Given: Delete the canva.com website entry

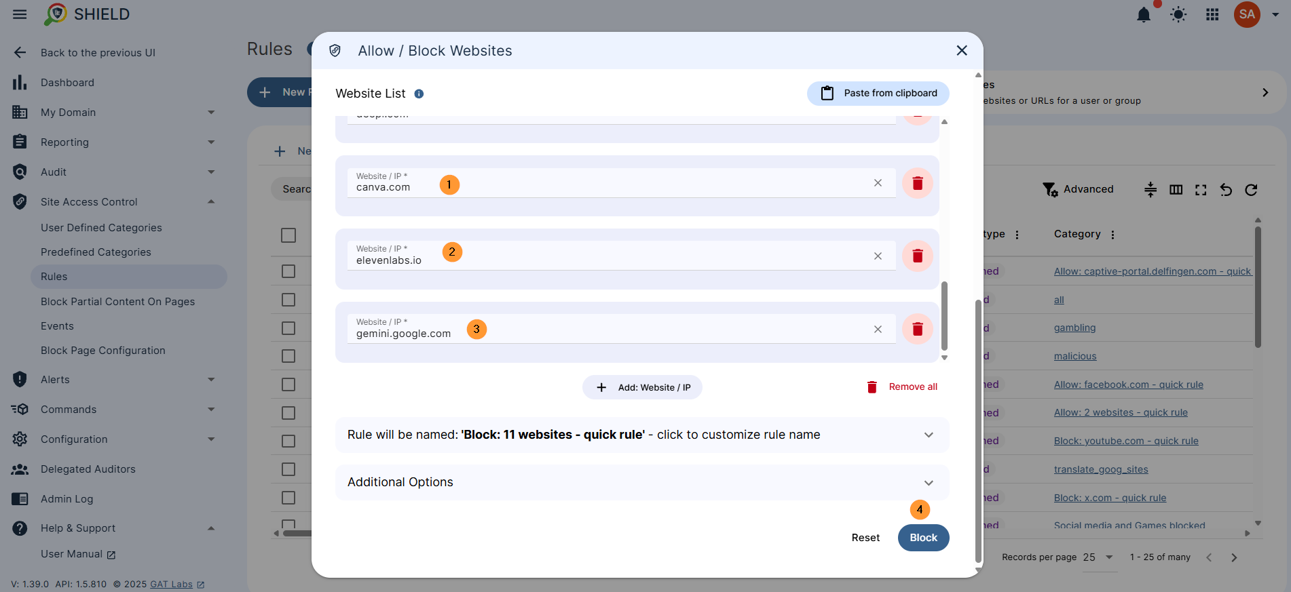Looking at the screenshot, I should (918, 183).
